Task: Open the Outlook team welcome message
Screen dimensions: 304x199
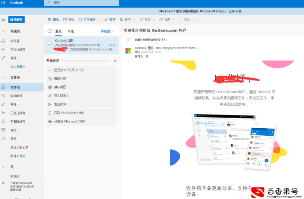Action: (81, 45)
